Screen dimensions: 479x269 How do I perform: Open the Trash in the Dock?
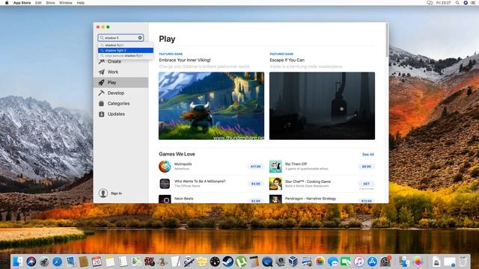point(463,262)
